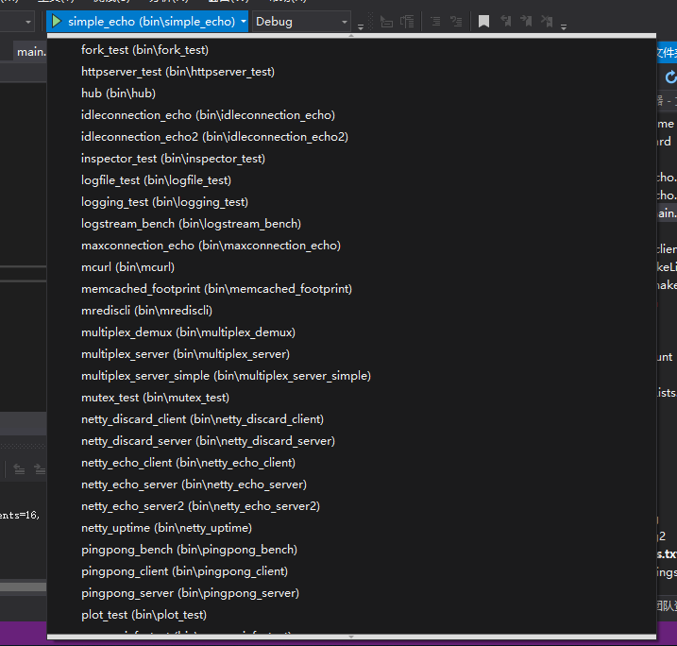Open the dropdown arrow left of the play button
This screenshot has height=646, width=677.
(x=28, y=22)
